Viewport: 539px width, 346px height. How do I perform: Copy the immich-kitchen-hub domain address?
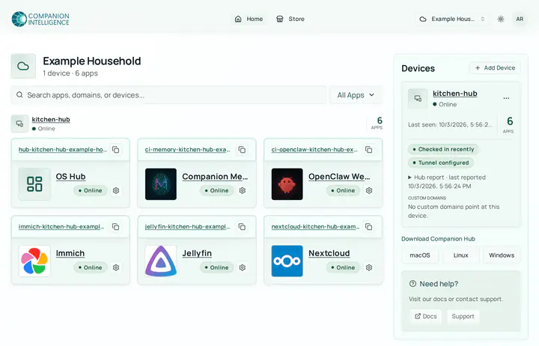(x=116, y=227)
